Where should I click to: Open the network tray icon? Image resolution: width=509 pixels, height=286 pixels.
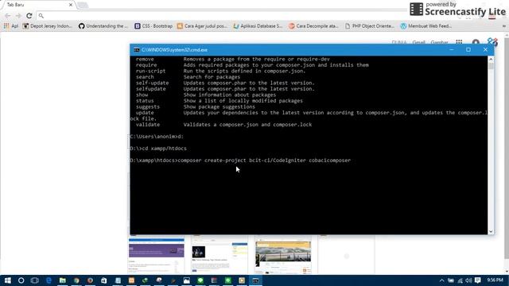coord(460,280)
